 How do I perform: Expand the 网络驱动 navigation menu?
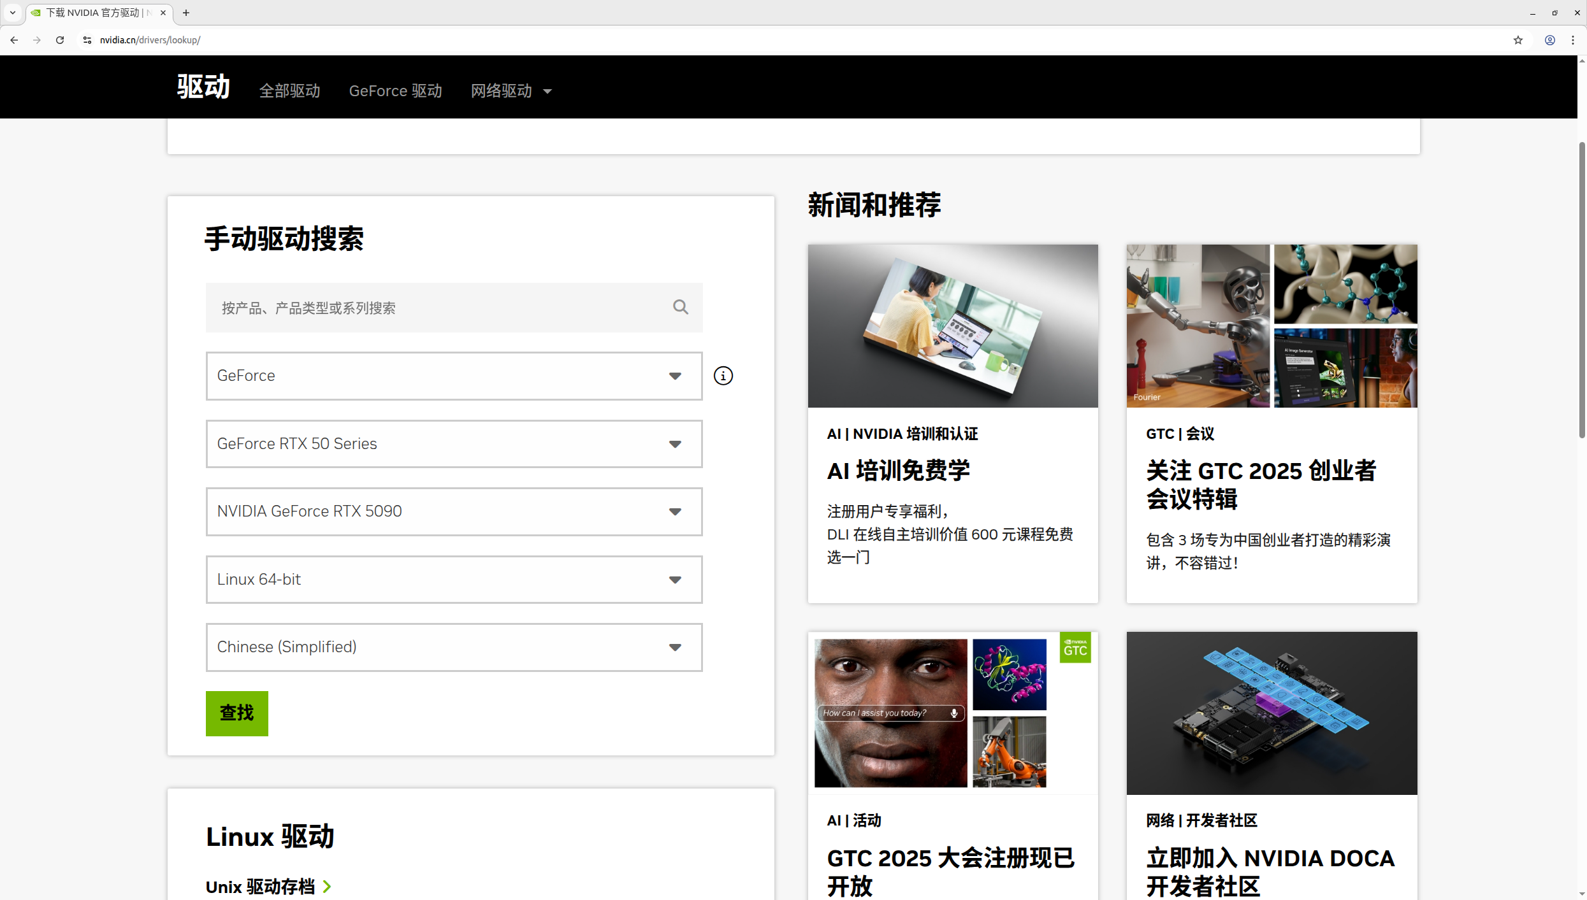pos(511,91)
